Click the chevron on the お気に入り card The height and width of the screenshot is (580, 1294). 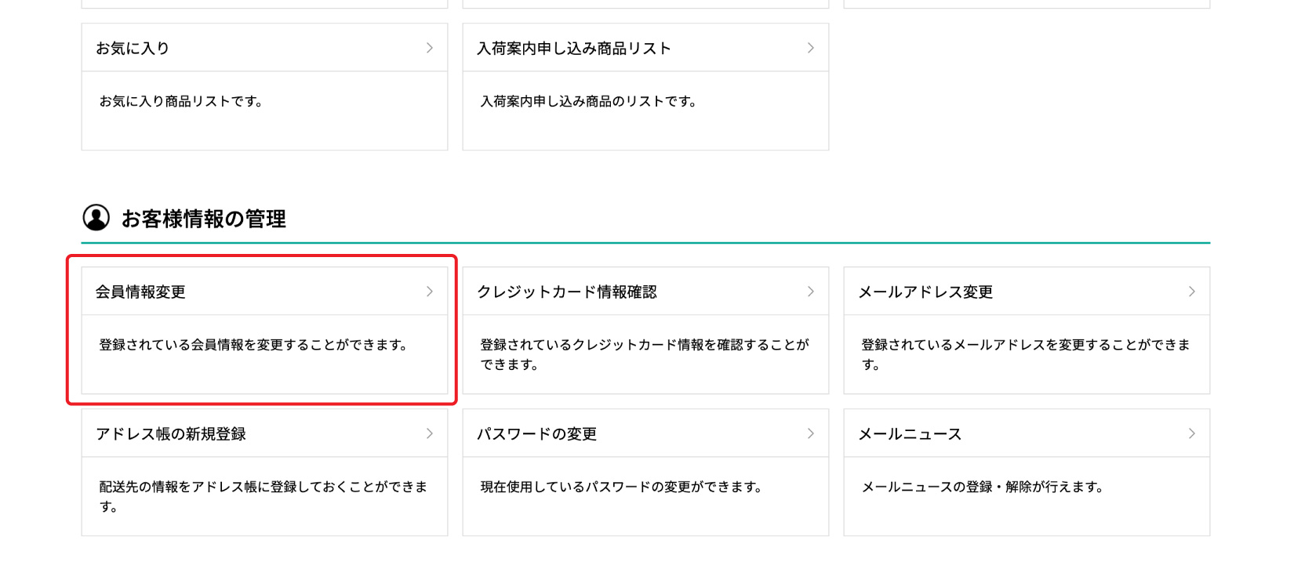point(430,47)
